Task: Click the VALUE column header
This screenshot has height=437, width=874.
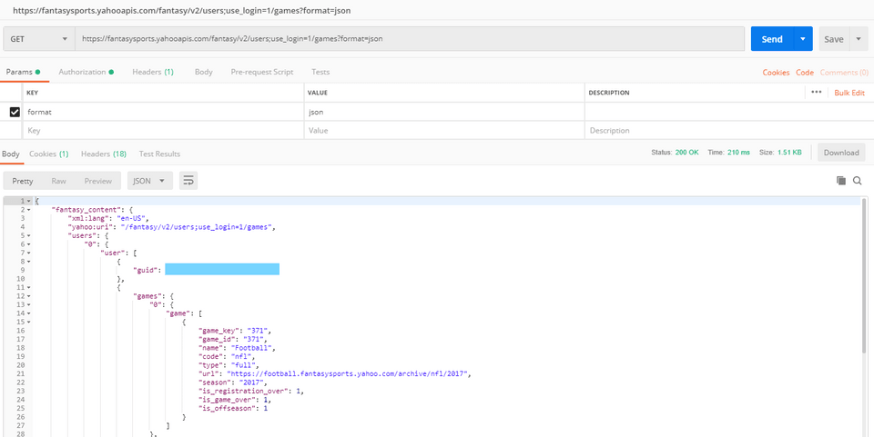Action: [x=317, y=93]
